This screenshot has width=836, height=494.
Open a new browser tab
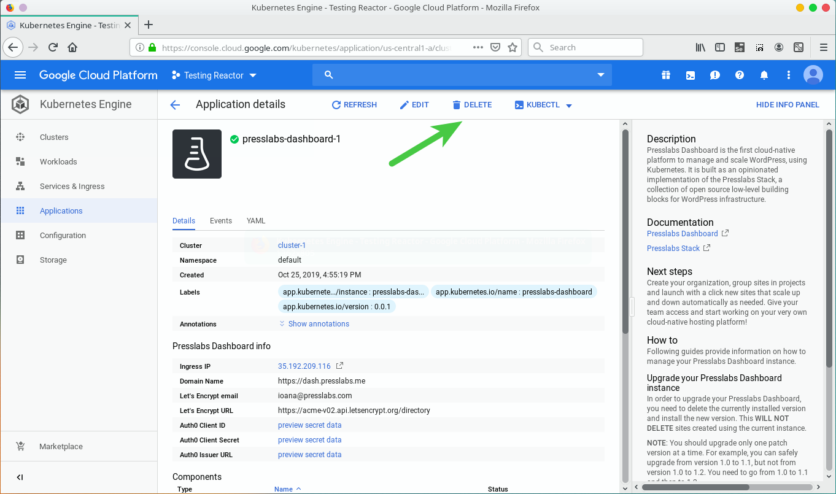(148, 25)
